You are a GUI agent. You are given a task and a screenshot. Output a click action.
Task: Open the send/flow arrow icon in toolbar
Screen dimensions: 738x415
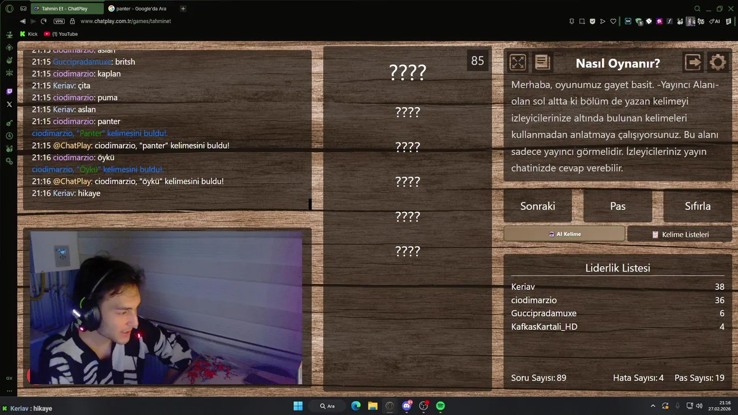(603, 21)
